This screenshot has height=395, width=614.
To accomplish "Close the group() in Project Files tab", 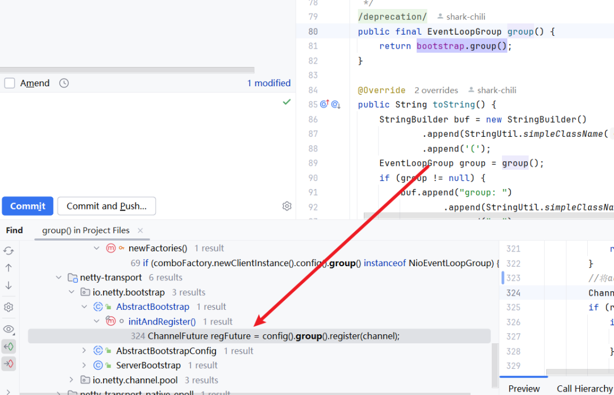I will (140, 231).
